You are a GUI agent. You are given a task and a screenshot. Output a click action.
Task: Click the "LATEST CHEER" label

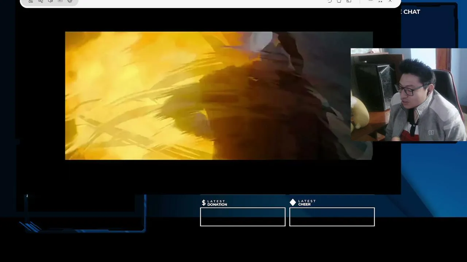(x=307, y=203)
